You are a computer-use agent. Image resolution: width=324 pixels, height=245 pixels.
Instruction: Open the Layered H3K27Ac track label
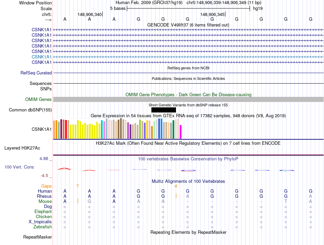coord(22,148)
